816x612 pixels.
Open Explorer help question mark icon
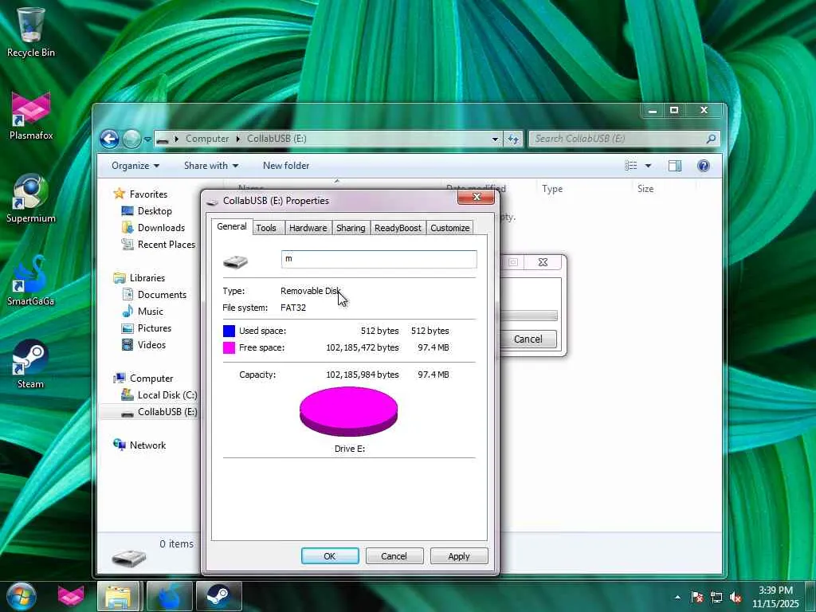(703, 166)
